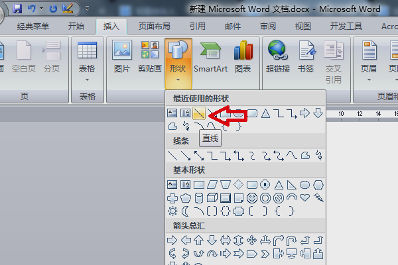Pick the curve shape in the 线条 section
The width and height of the screenshot is (398, 265).
click(x=292, y=156)
